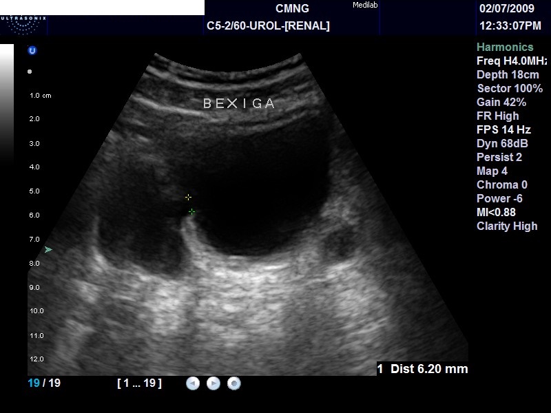Click Gain 42% parameter
This screenshot has height=413, width=551.
(501, 102)
